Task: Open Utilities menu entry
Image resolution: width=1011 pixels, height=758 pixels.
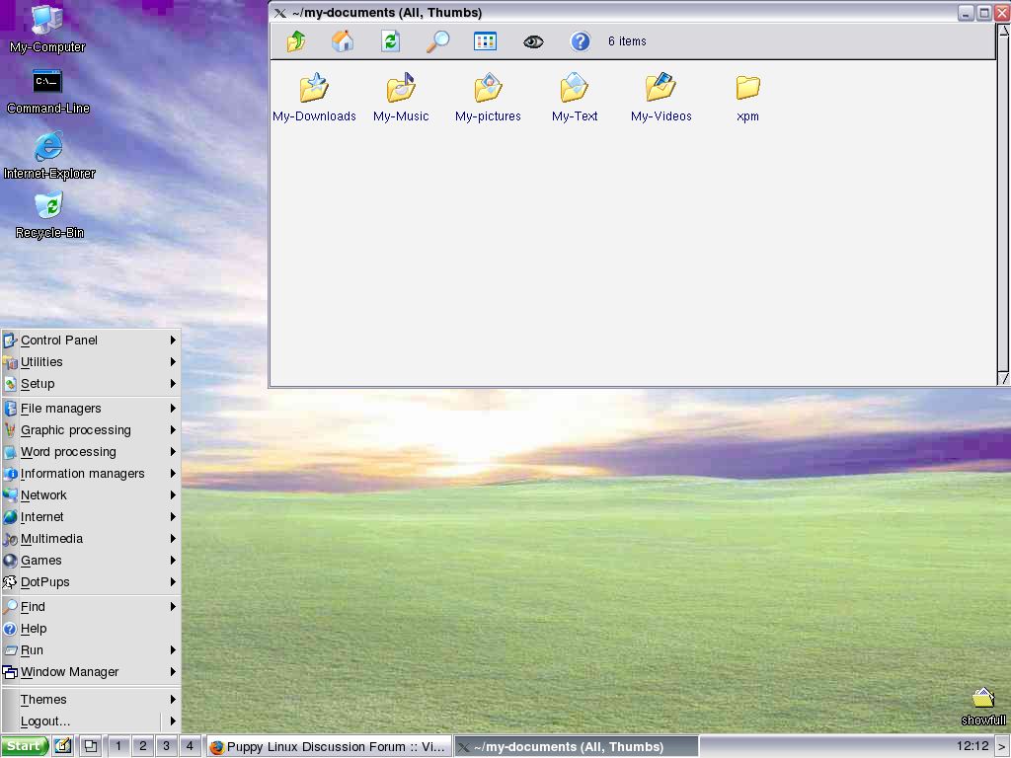Action: click(x=91, y=362)
